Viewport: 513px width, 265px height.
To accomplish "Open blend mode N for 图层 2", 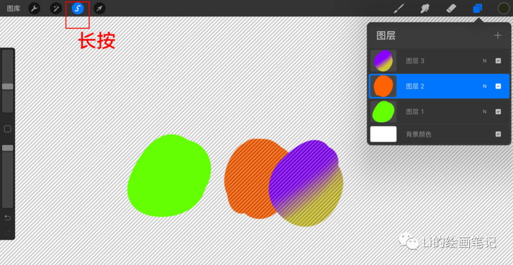I will point(484,86).
